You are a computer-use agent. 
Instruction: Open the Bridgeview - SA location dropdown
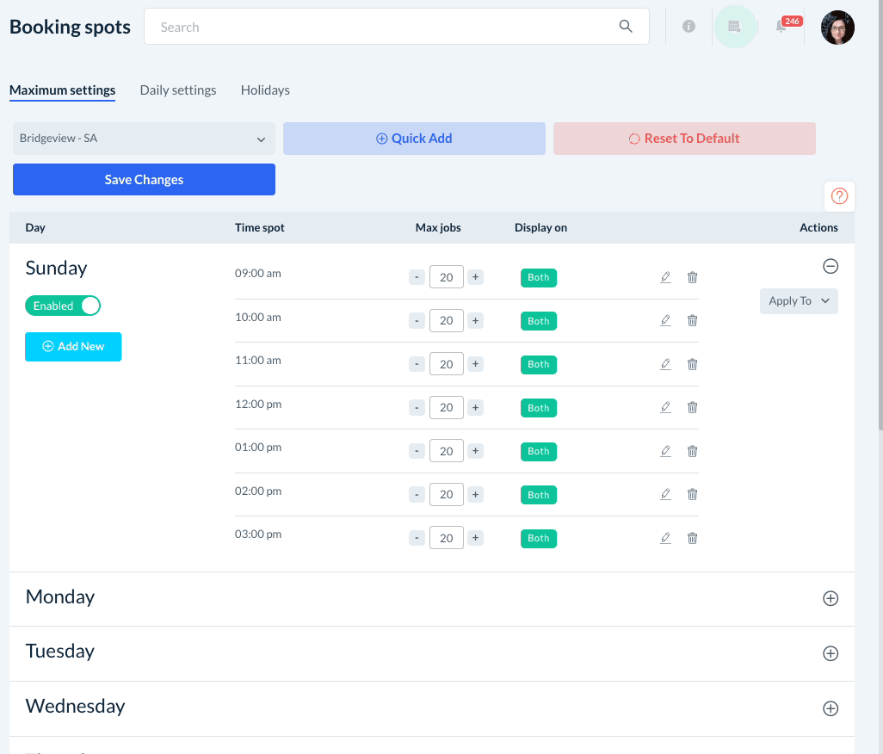pyautogui.click(x=144, y=139)
